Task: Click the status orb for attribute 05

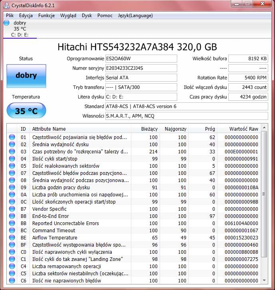Action: pos(12,166)
